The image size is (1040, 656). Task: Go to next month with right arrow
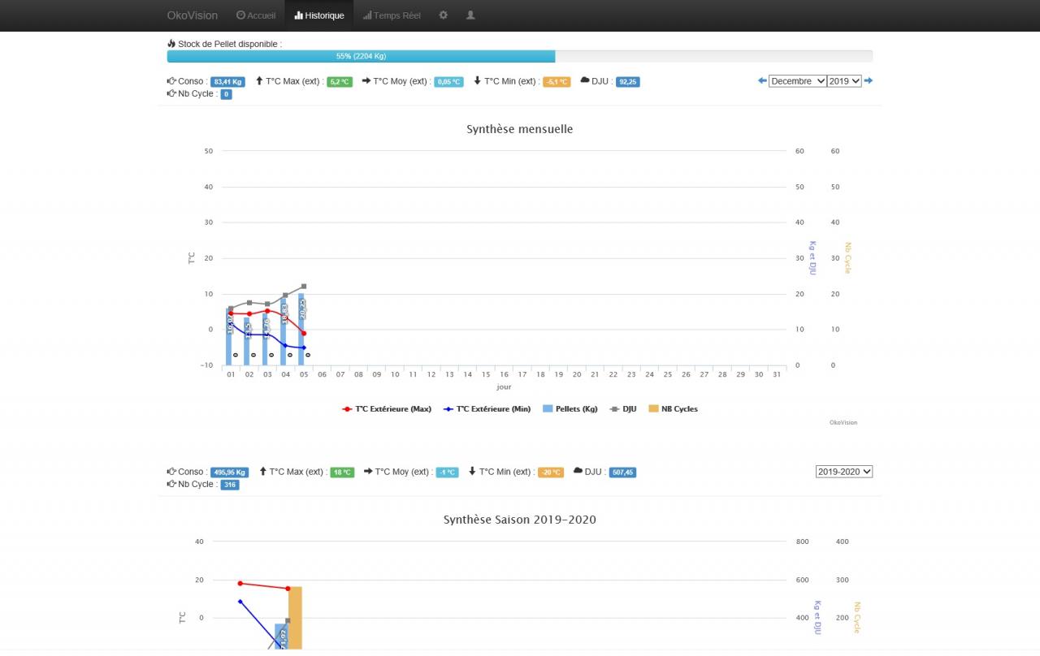[869, 80]
